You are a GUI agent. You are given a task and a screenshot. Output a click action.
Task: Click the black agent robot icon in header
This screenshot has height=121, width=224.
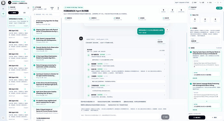10,3
